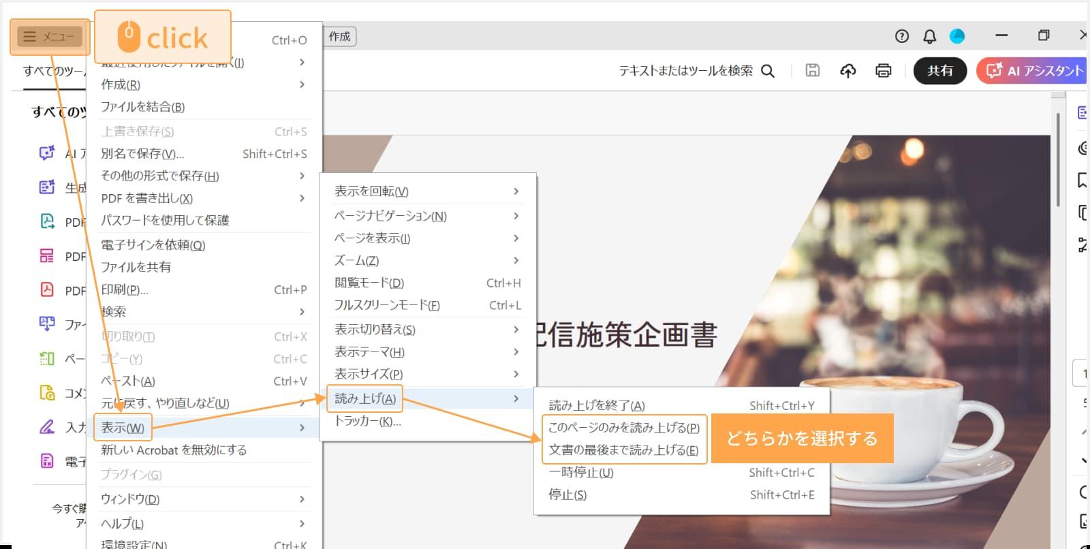The height and width of the screenshot is (549, 1090).
Task: Click the e-signature icon in tools list
Action: click(x=46, y=461)
